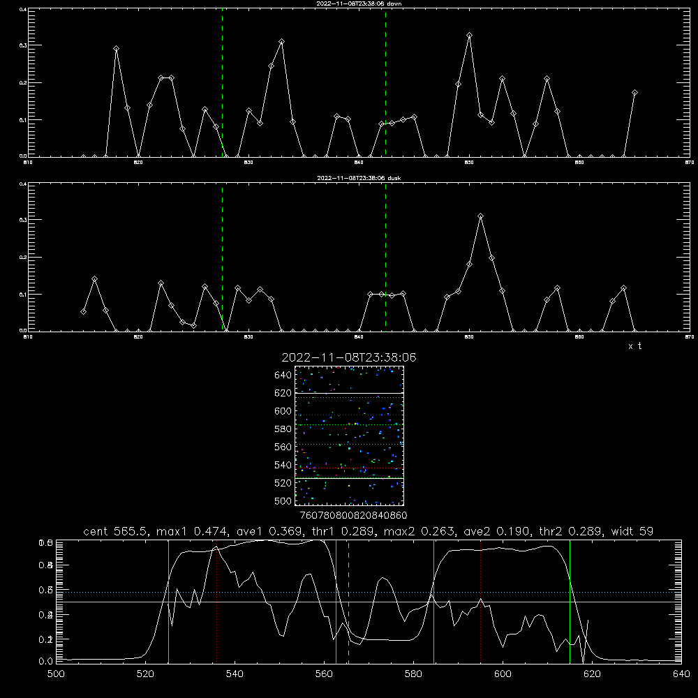Click the lower white horizontal line in the scatter image
This screenshot has height=698, width=698.
(349, 478)
